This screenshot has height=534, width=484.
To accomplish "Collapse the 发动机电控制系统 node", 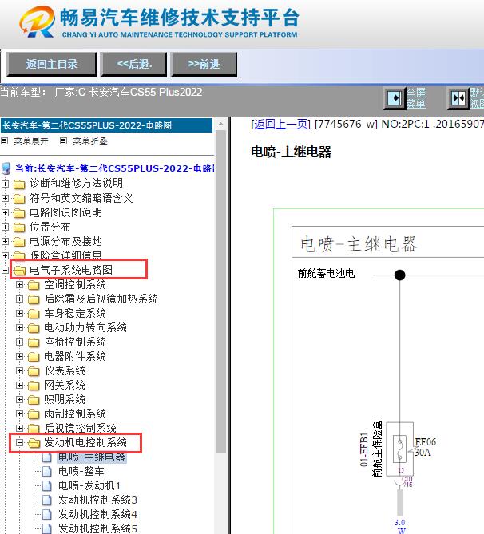I will pyautogui.click(x=19, y=443).
